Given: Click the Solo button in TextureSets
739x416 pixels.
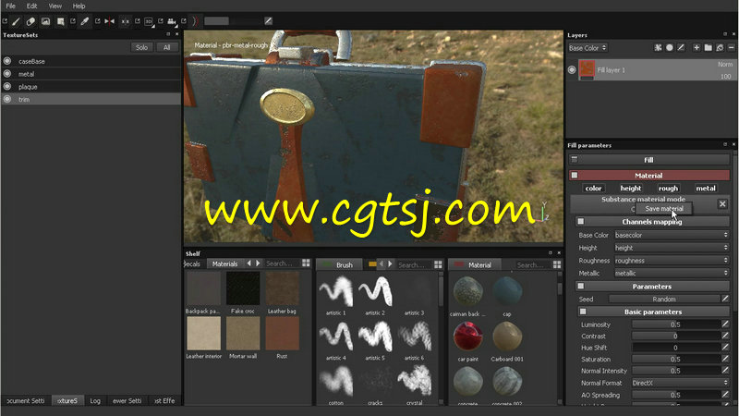Looking at the screenshot, I should (x=141, y=47).
